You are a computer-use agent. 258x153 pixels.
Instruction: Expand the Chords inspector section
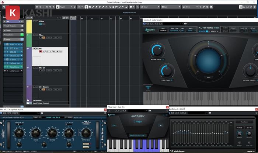point(13,31)
